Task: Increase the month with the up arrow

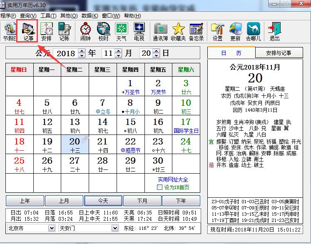Action: tap(118, 51)
